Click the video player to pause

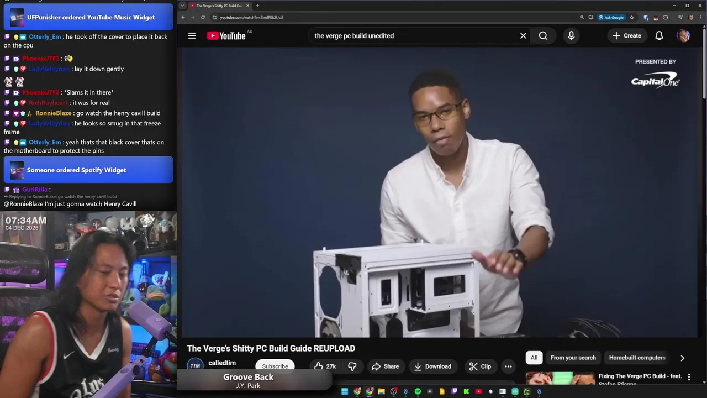click(x=440, y=192)
